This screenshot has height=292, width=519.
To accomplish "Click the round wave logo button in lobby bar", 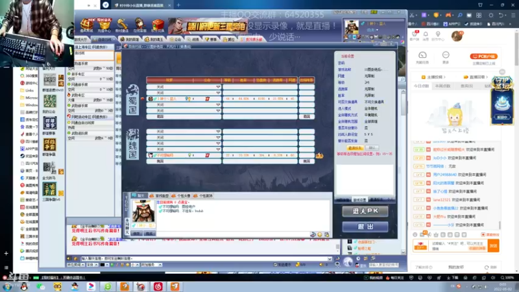I will click(348, 262).
